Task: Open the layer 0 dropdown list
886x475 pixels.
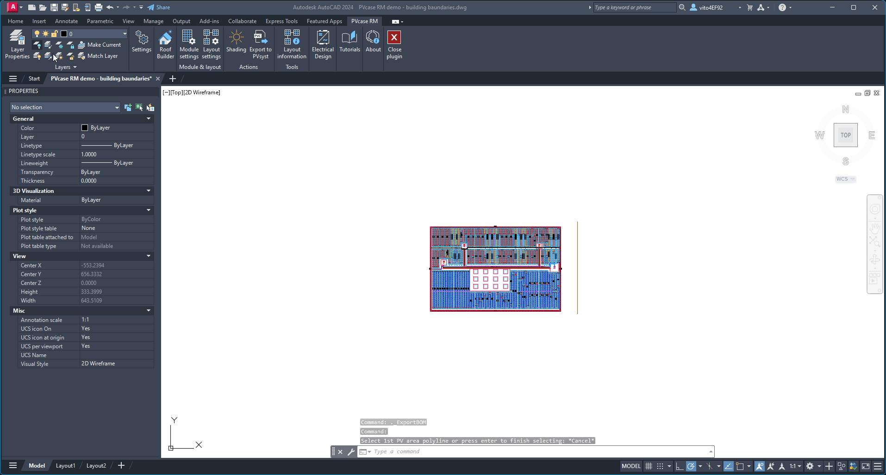Action: coord(125,34)
